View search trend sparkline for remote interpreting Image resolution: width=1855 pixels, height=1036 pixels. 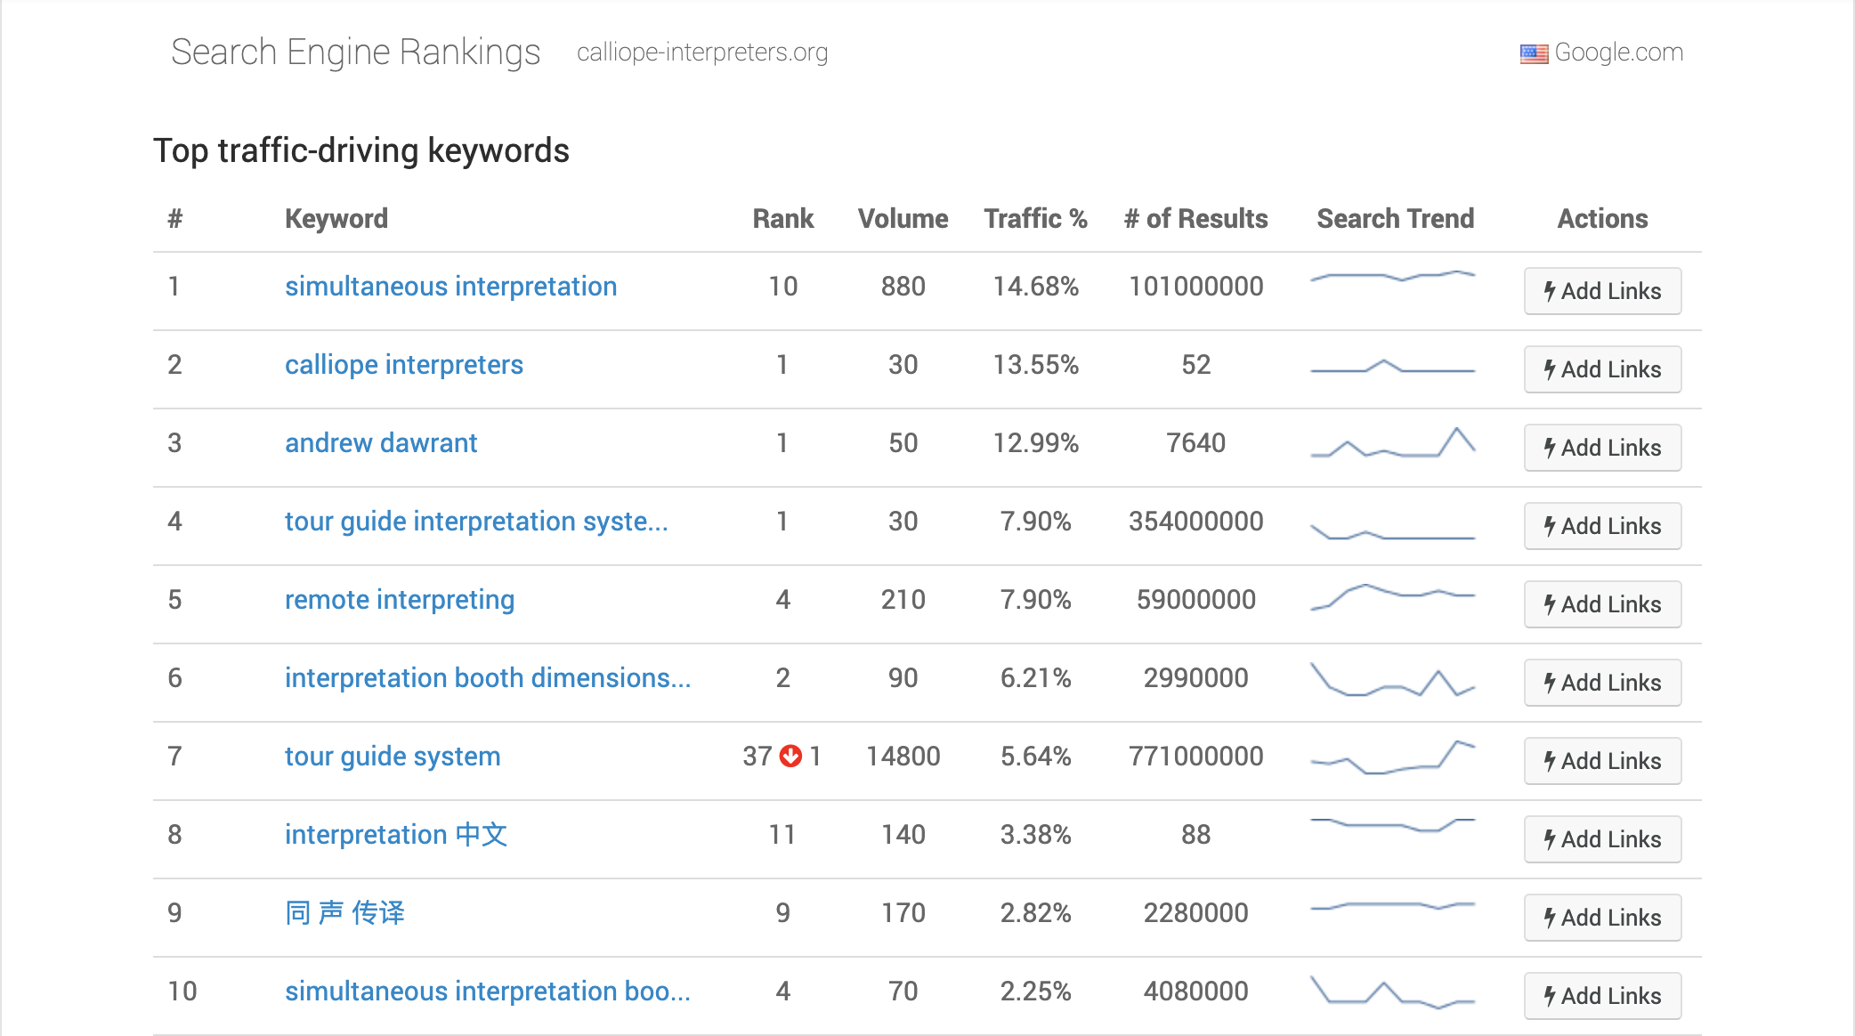pos(1392,596)
